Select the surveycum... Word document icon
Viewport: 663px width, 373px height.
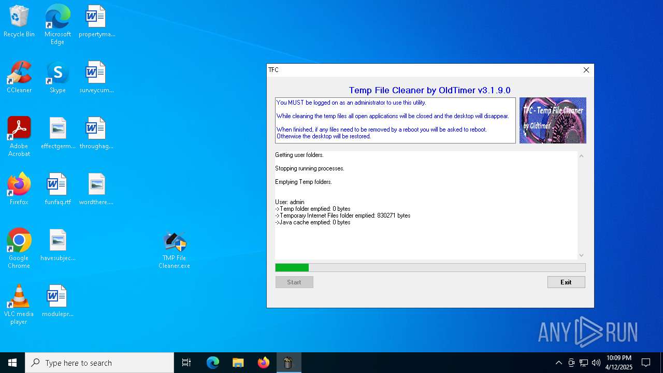coord(96,77)
